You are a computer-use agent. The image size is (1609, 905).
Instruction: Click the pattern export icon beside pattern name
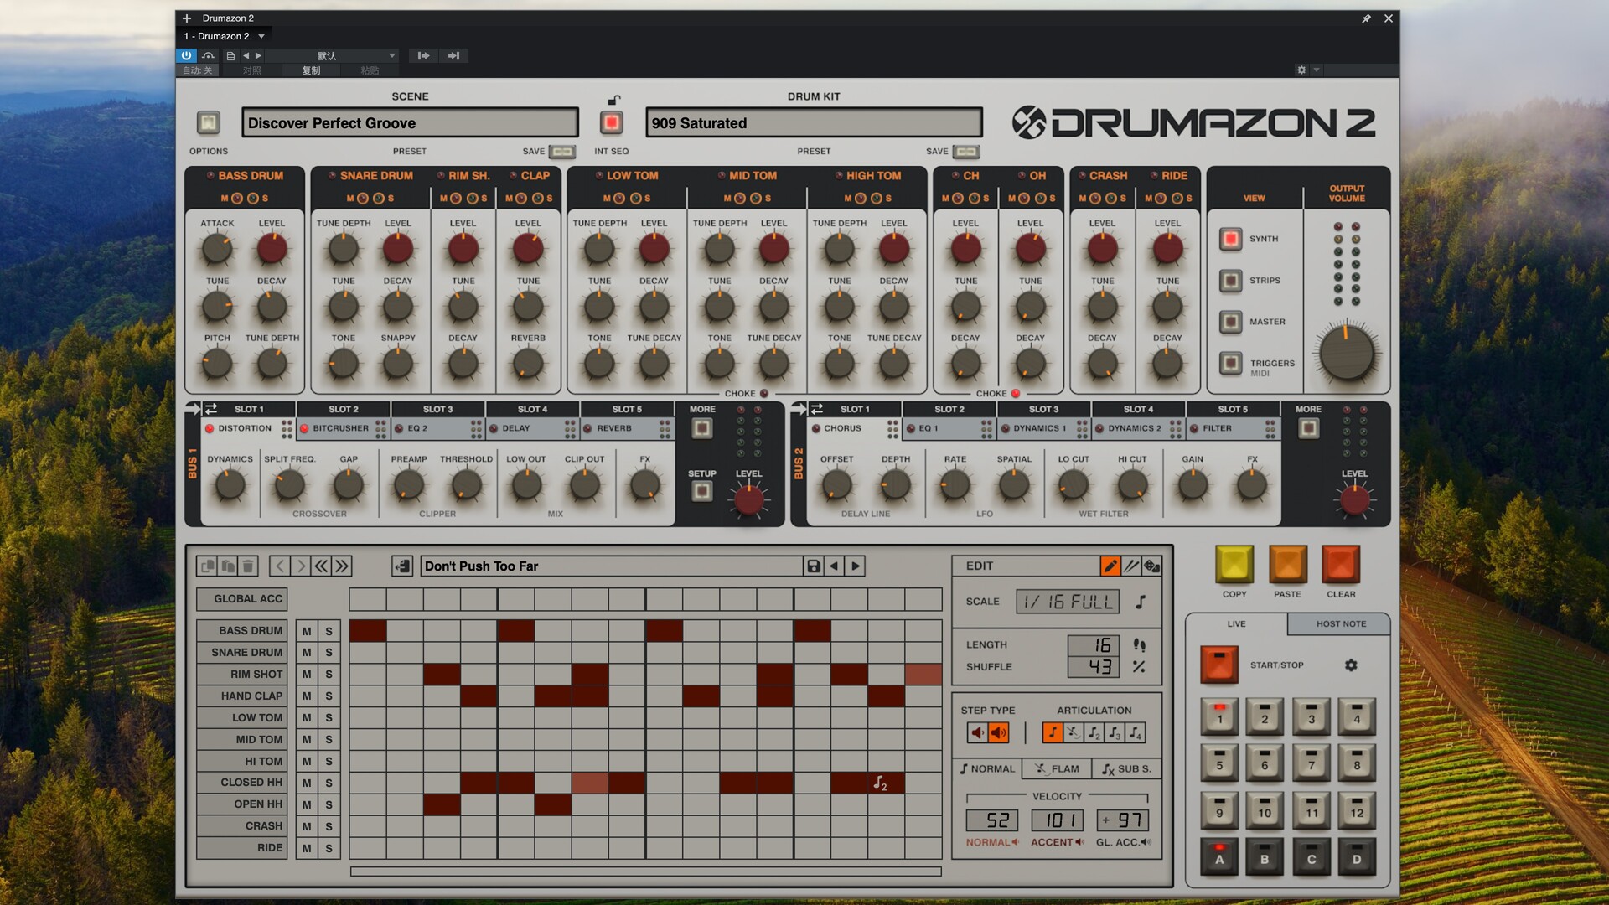pos(402,566)
